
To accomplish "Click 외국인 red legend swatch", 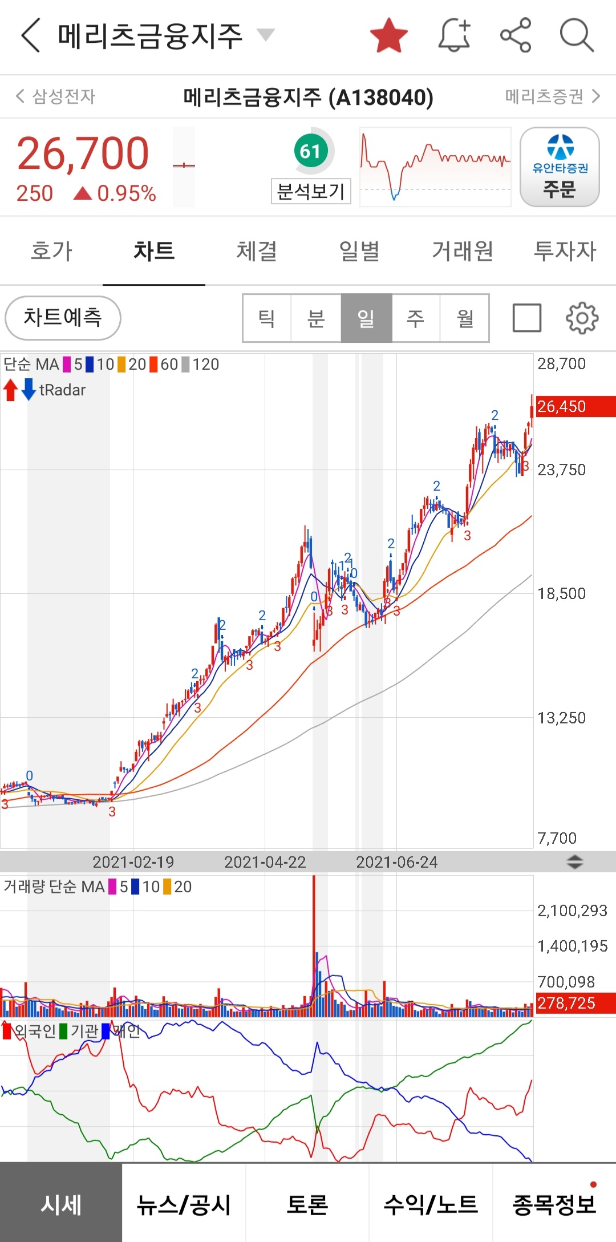I will pos(7,1031).
